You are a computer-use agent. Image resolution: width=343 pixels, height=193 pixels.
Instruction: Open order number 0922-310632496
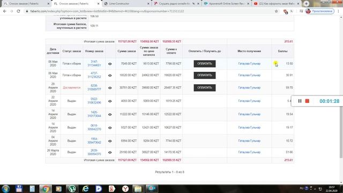(94, 101)
